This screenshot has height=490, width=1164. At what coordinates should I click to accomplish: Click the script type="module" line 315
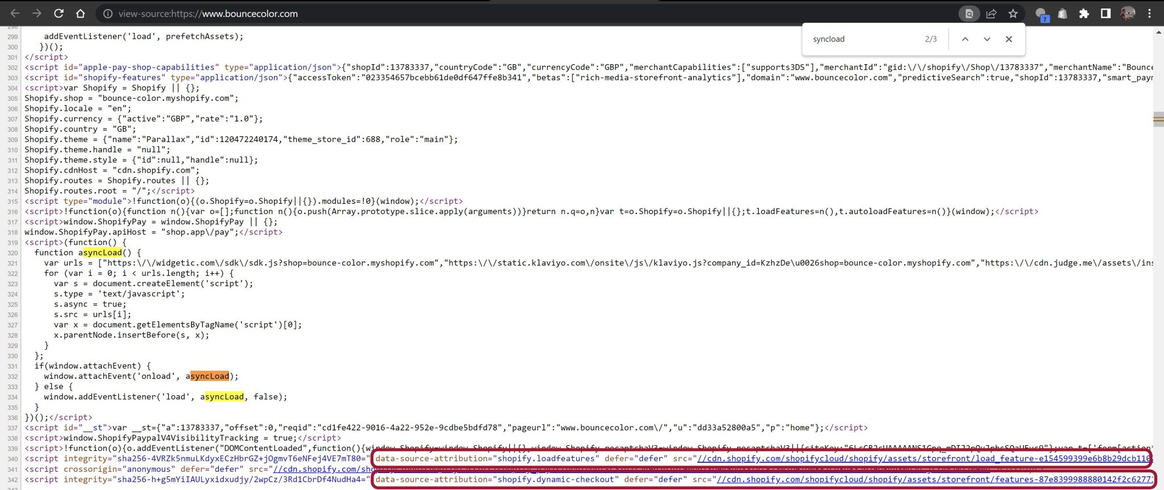tap(243, 201)
